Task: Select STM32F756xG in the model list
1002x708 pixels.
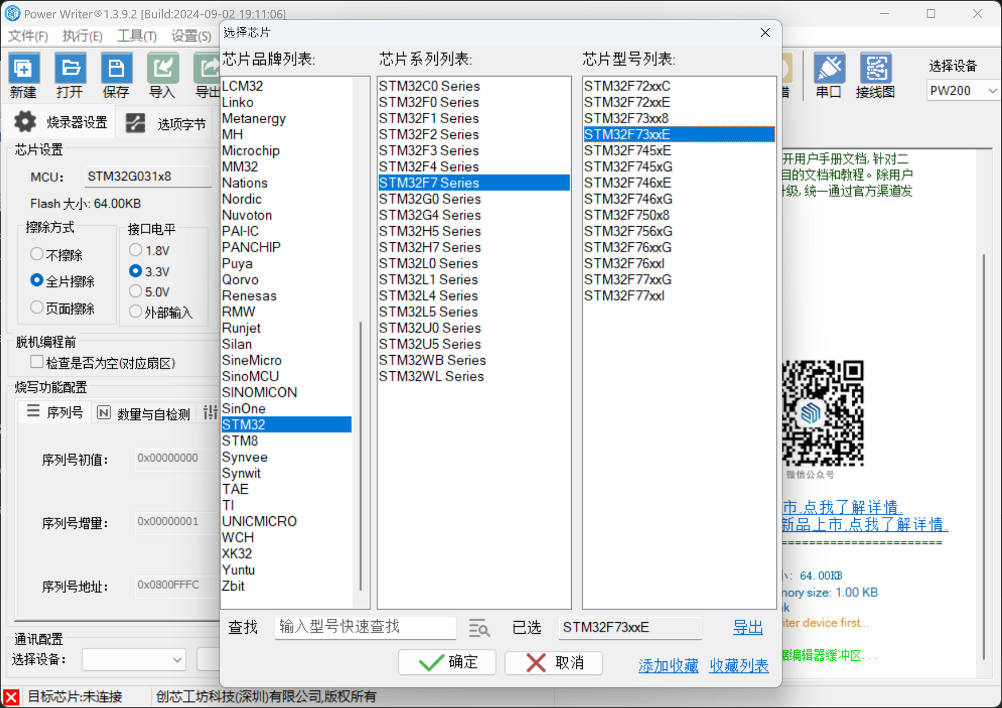Action: click(x=679, y=231)
